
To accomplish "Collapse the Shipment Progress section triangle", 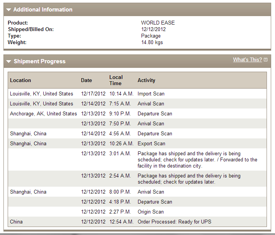I will [x=8, y=61].
